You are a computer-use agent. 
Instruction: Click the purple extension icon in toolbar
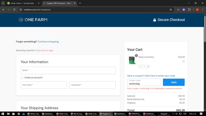[x=184, y=10]
